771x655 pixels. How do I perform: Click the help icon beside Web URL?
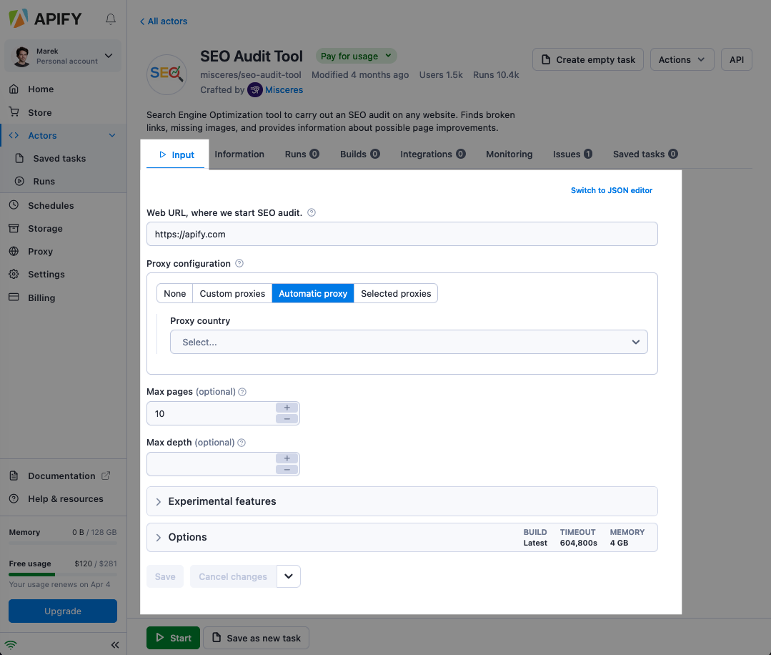(311, 212)
